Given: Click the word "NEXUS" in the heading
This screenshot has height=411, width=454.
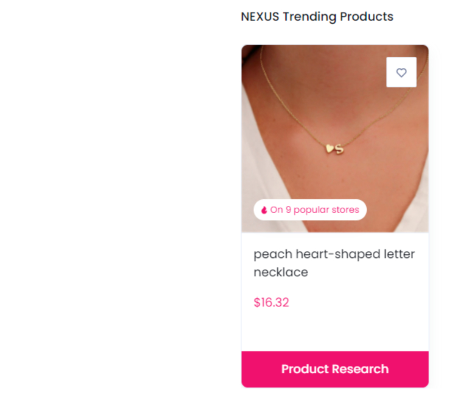Looking at the screenshot, I should tap(260, 17).
